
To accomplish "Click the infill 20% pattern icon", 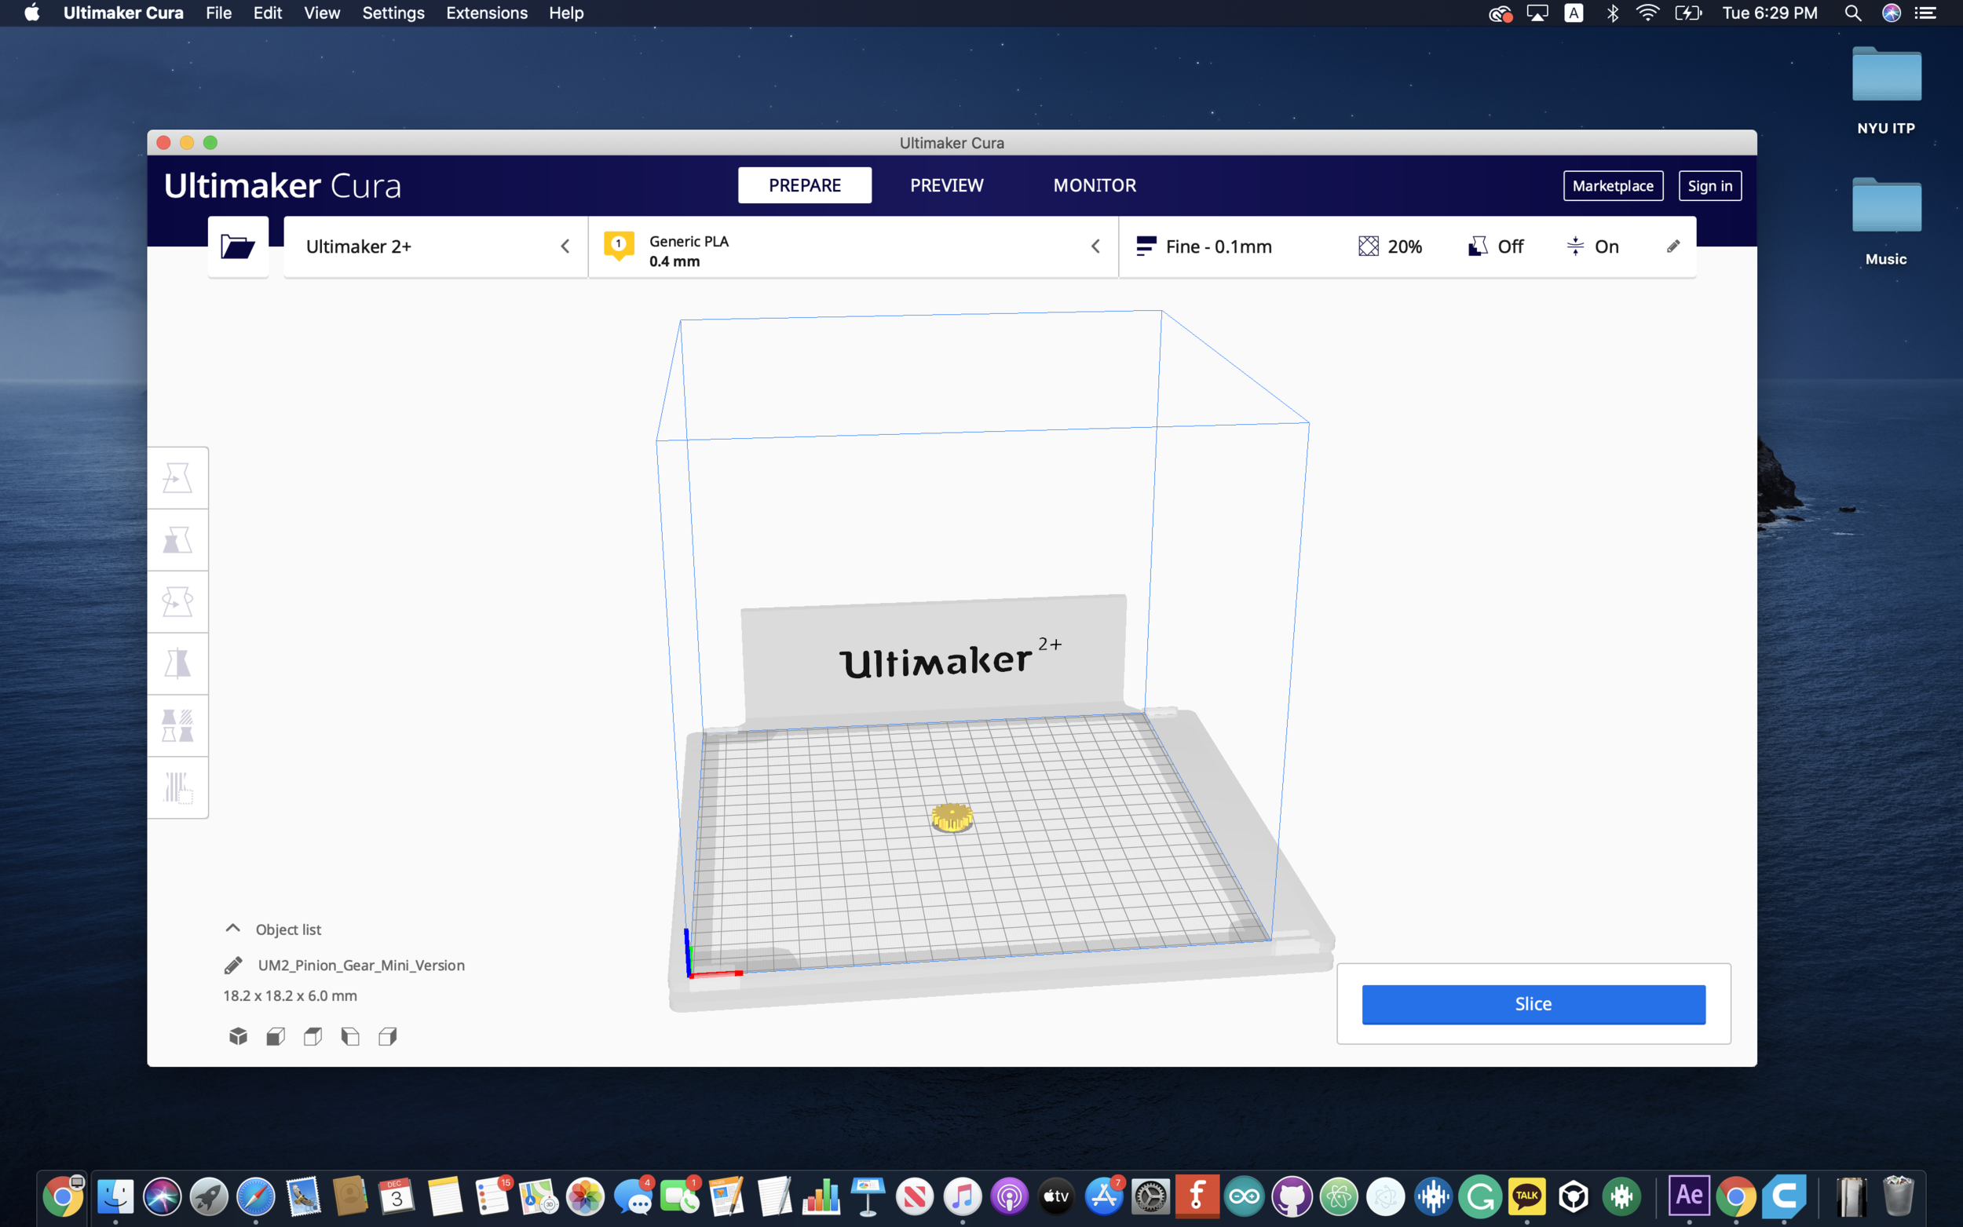I will 1368,246.
